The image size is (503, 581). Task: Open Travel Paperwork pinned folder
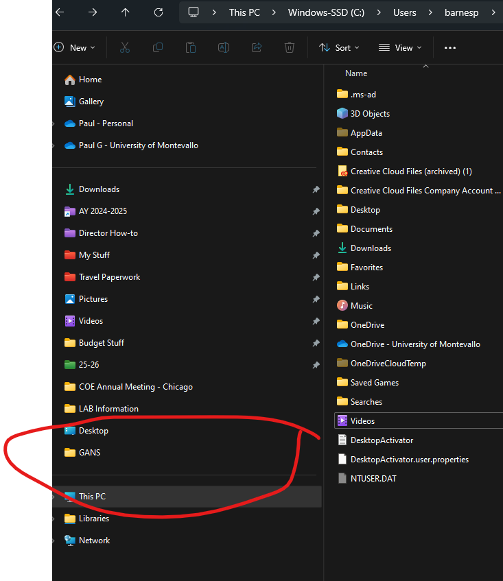click(102, 277)
